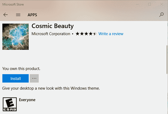Viewport: 168px width, 114px height.
Task: Click the 'You own this product.' text
Action: click(x=21, y=69)
